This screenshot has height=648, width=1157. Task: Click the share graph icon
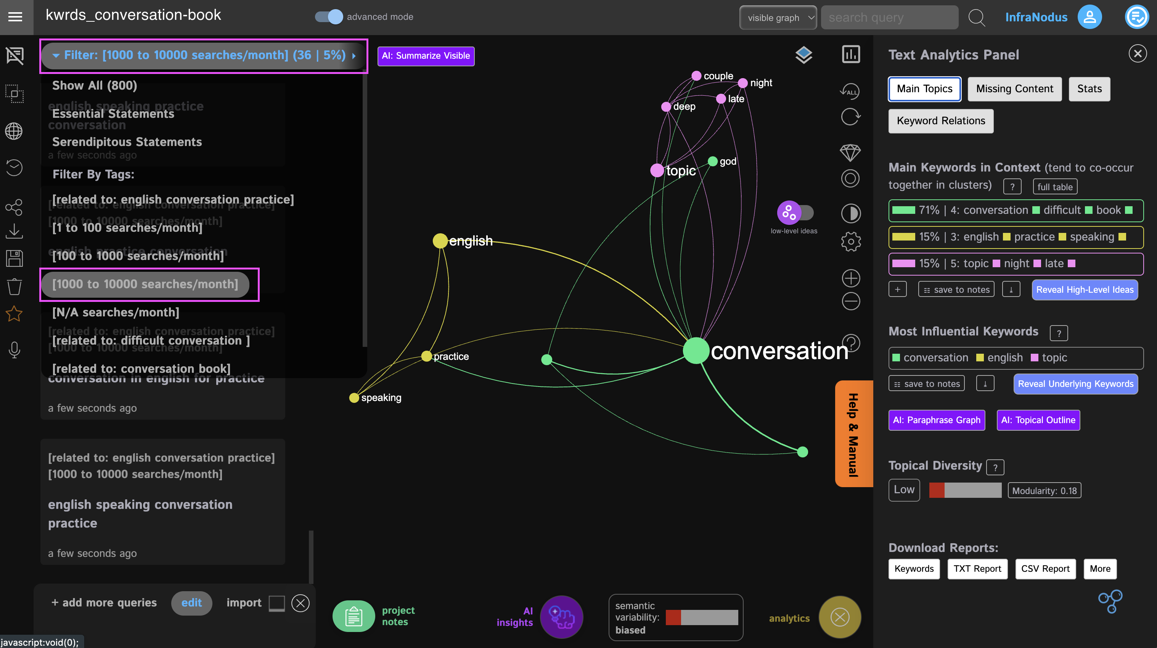pos(14,207)
